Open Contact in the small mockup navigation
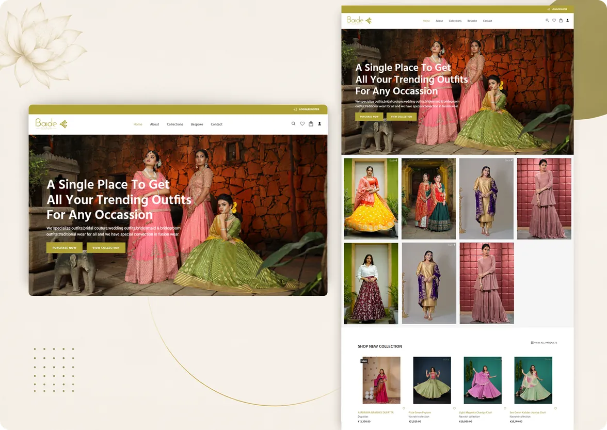The width and height of the screenshot is (607, 430). pos(216,124)
